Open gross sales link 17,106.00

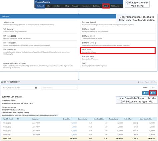pos(74,123)
